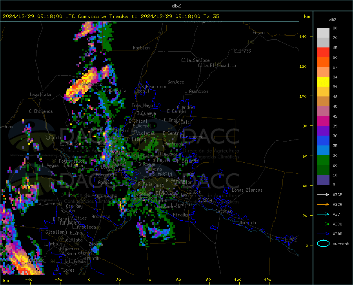Click the 'La_Carrera' map label
The width and height of the screenshot is (353, 285).
click(48, 203)
